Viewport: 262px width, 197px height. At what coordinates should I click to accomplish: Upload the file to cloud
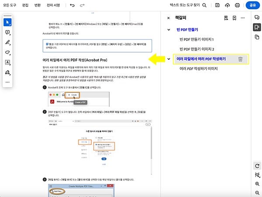(x=227, y=5)
